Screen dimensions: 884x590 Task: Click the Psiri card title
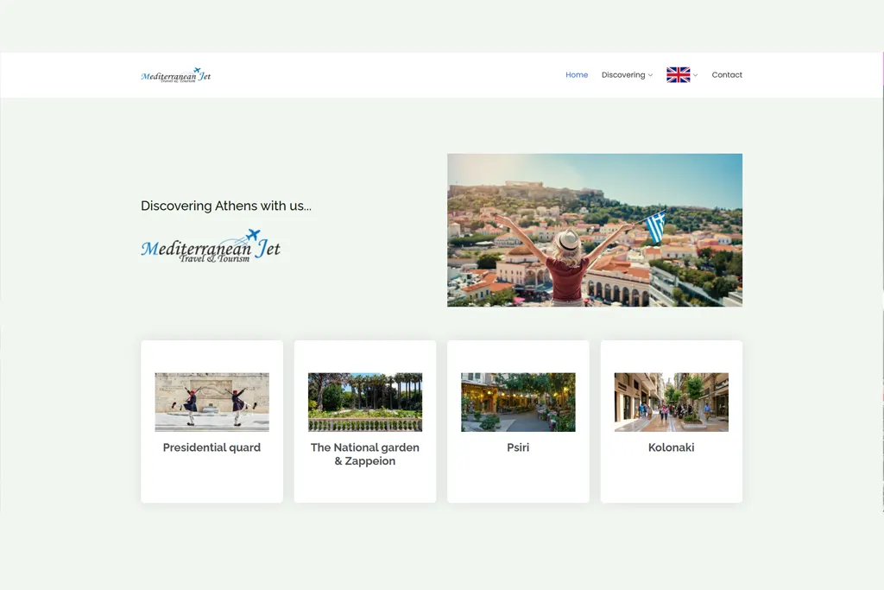coord(518,447)
